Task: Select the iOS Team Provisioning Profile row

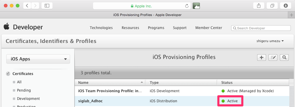Action: [x=182, y=91]
